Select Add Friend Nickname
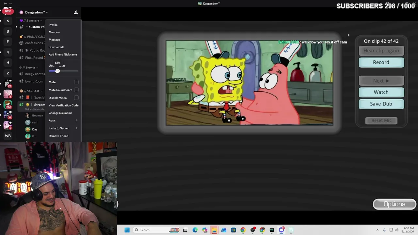Screen dimensions: 418x235 coord(63,55)
